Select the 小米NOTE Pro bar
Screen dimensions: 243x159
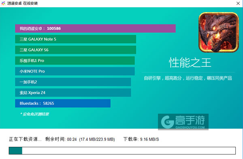click(75, 71)
